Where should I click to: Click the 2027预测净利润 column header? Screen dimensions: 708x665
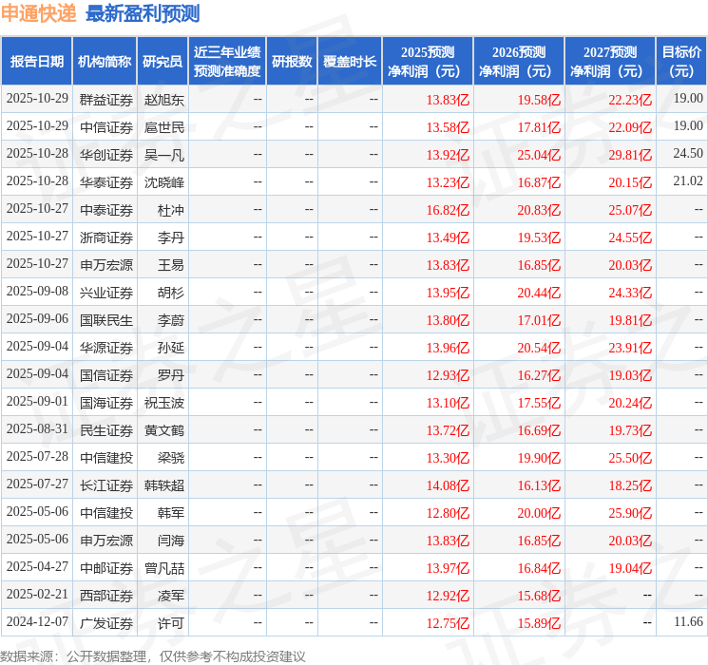[x=610, y=62]
